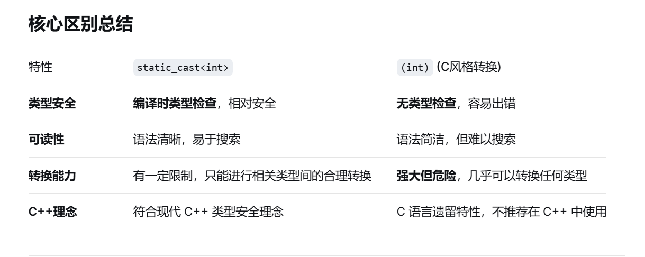
Task: Click the bold text 强大但危险
Action: click(x=426, y=176)
